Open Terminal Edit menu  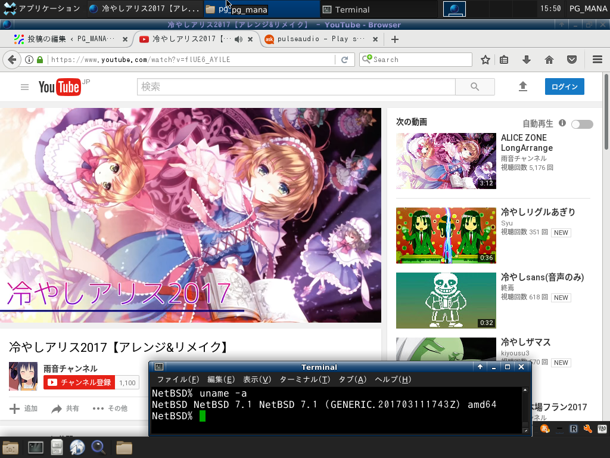pos(221,379)
